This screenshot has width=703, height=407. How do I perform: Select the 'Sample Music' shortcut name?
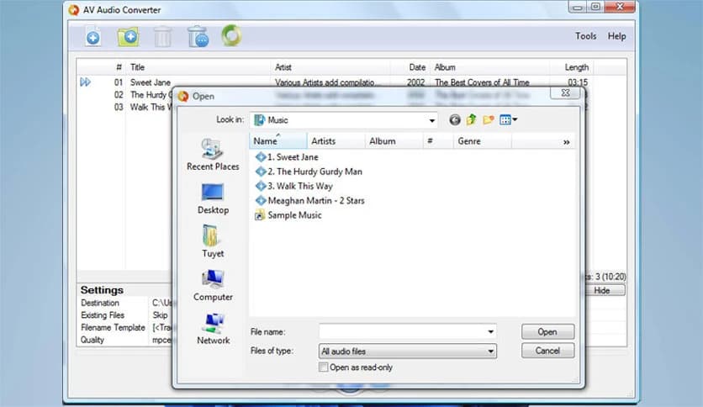click(x=294, y=215)
